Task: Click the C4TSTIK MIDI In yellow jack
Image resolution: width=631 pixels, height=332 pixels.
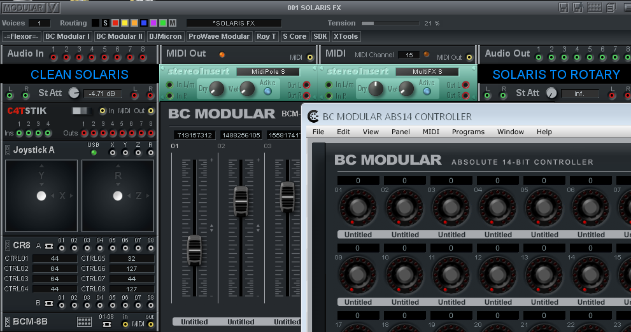Action: pyautogui.click(x=103, y=111)
